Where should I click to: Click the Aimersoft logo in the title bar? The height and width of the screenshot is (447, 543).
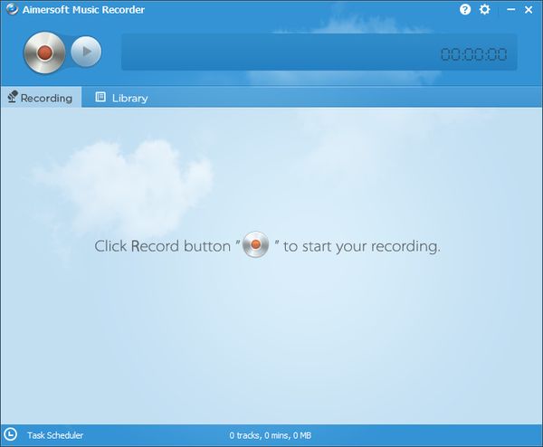12,9
